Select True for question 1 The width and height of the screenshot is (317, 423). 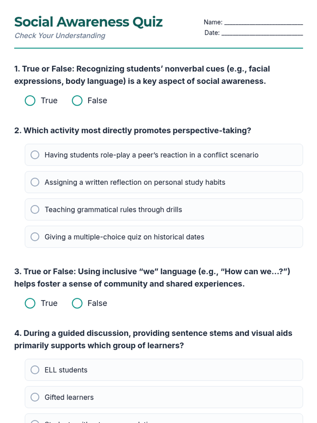click(x=30, y=100)
